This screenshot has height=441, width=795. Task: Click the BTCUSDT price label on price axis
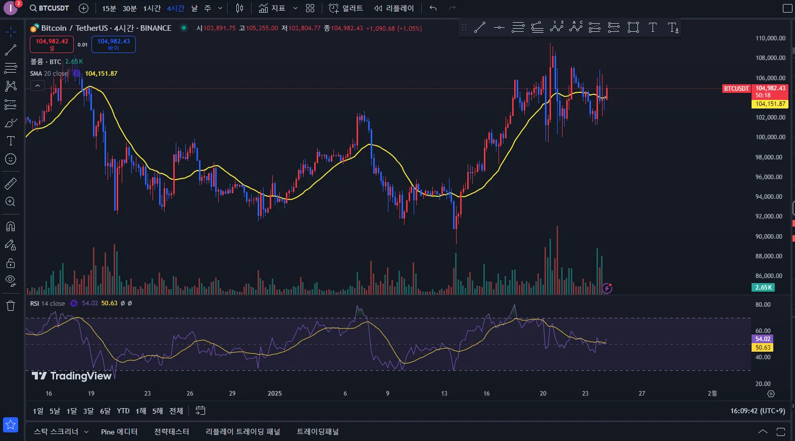tap(736, 89)
